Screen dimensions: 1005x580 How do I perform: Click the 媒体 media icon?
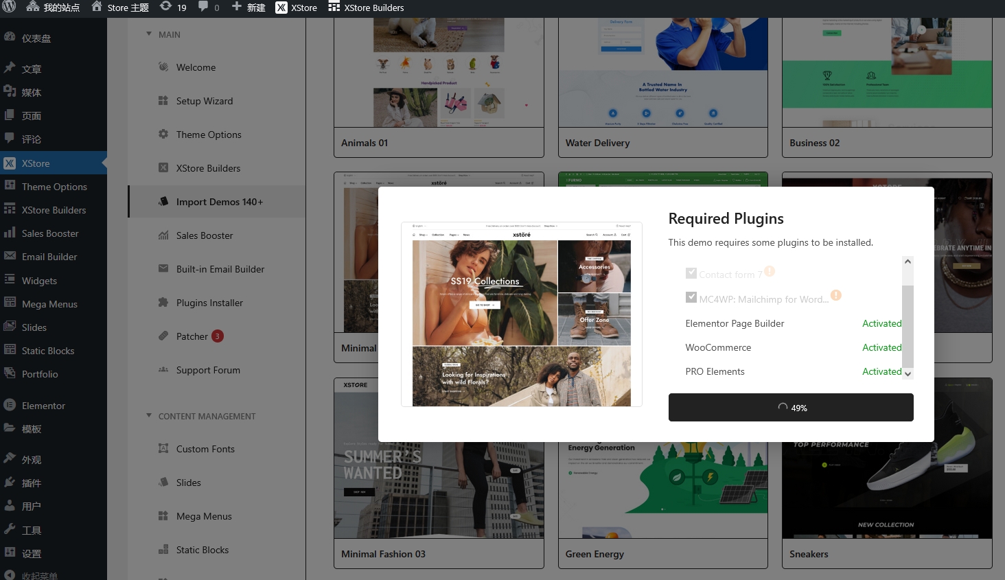pyautogui.click(x=10, y=91)
